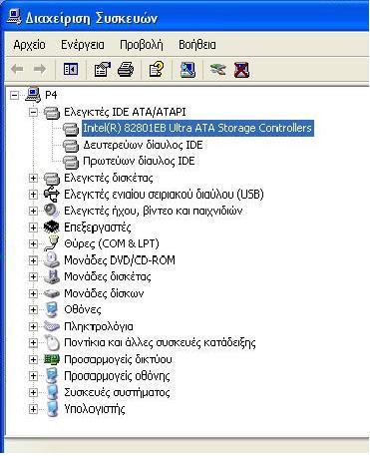Collapse the Ελεγκτές IDE ATA/ATAPI branch

(x=33, y=113)
